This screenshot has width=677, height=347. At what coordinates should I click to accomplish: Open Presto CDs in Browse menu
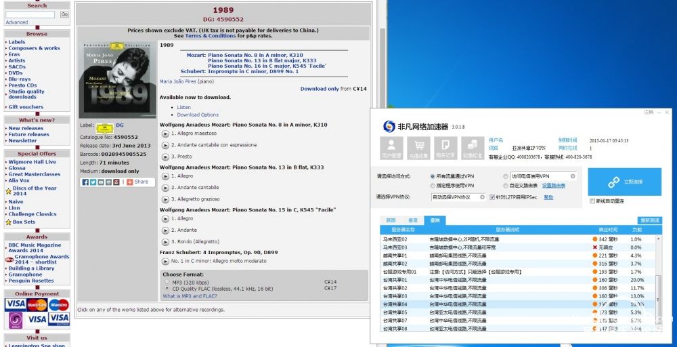tap(22, 85)
